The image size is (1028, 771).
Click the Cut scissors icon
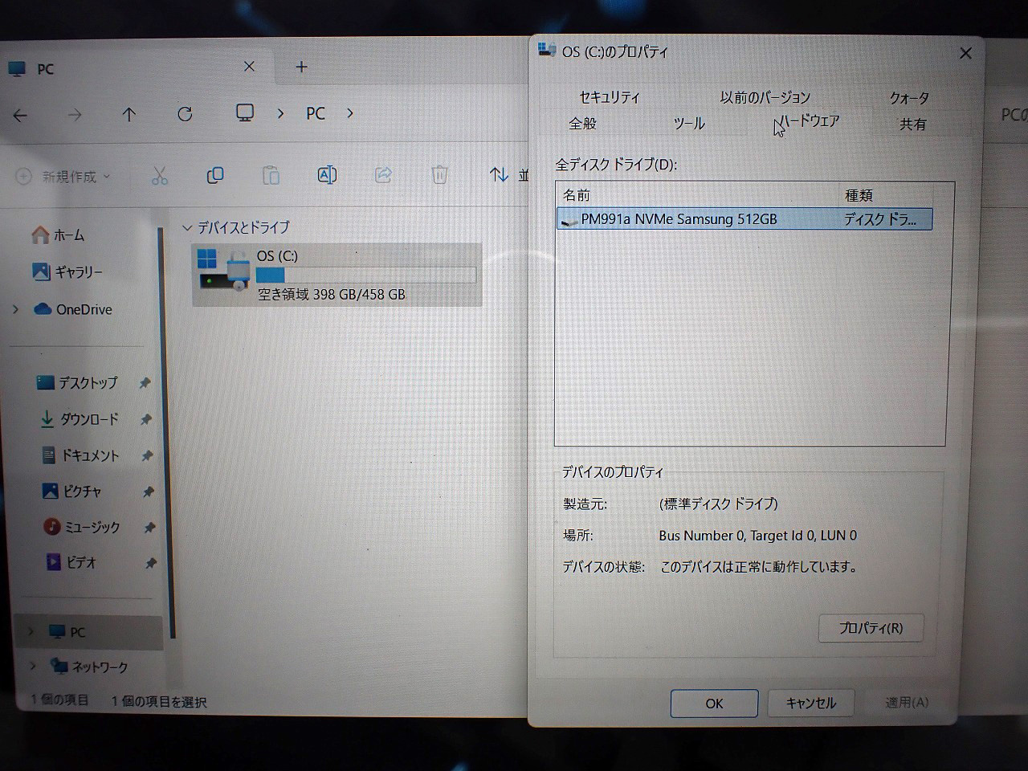(159, 175)
